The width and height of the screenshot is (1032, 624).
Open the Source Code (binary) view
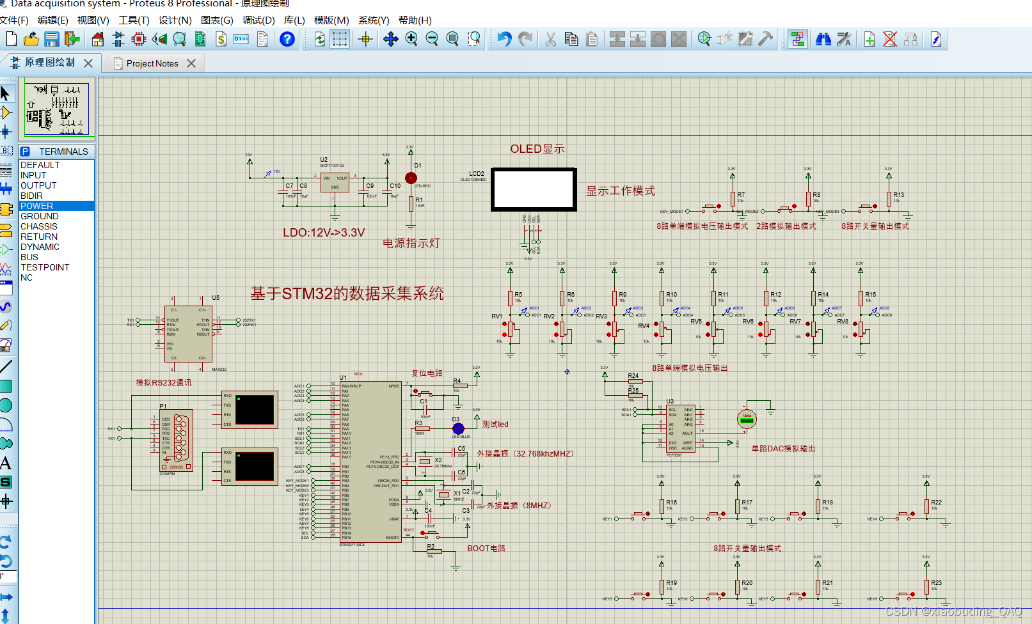[x=241, y=39]
